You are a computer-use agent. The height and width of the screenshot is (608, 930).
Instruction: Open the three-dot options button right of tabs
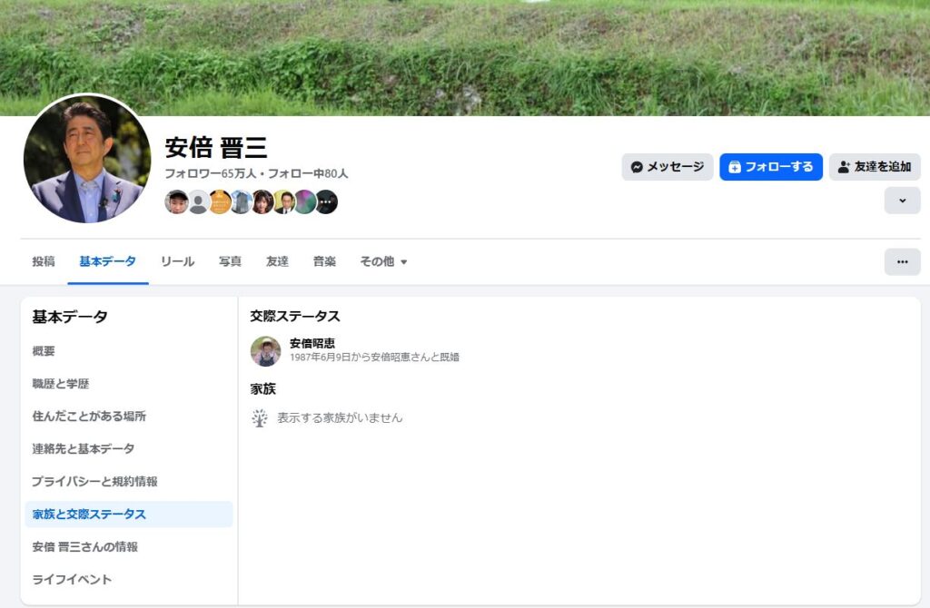[902, 261]
